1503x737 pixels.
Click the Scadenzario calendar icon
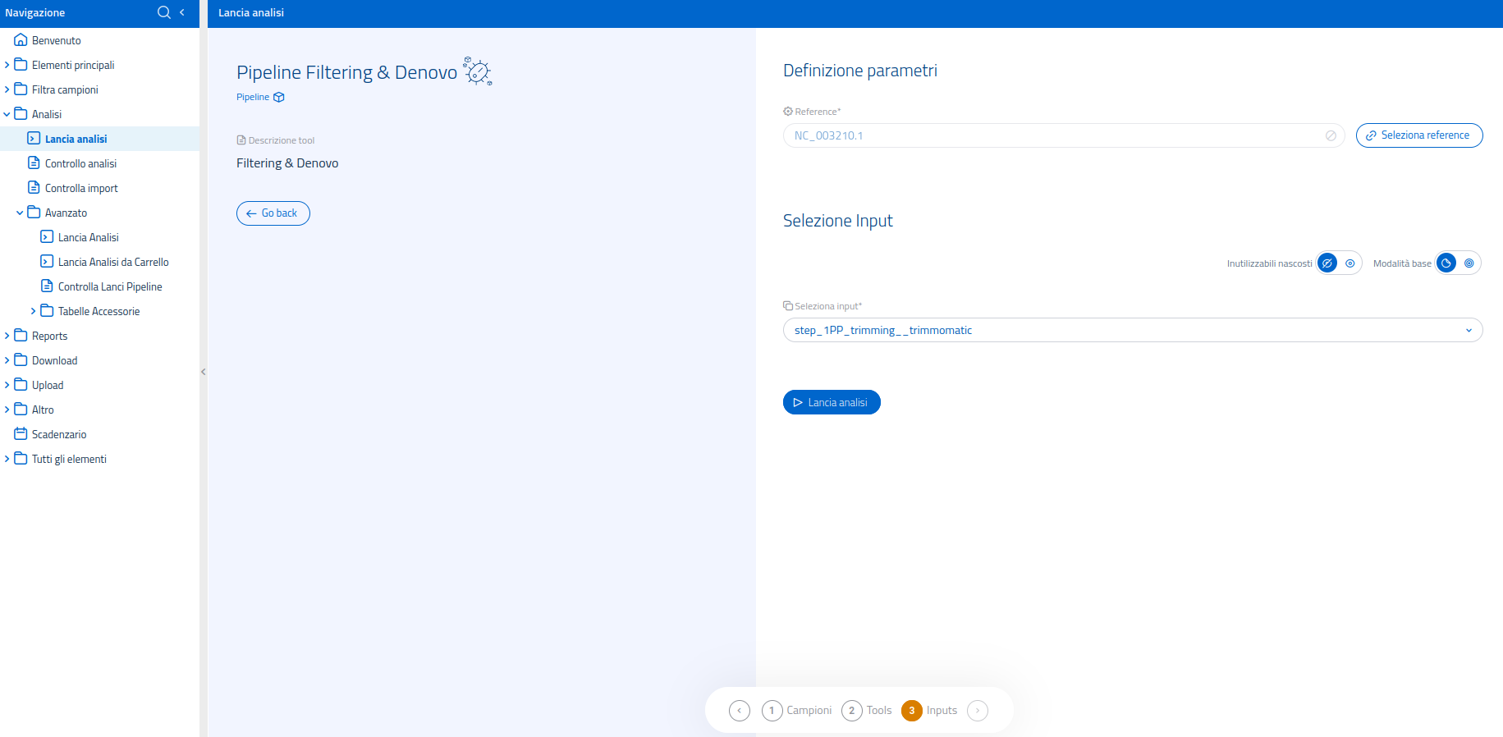(x=21, y=434)
